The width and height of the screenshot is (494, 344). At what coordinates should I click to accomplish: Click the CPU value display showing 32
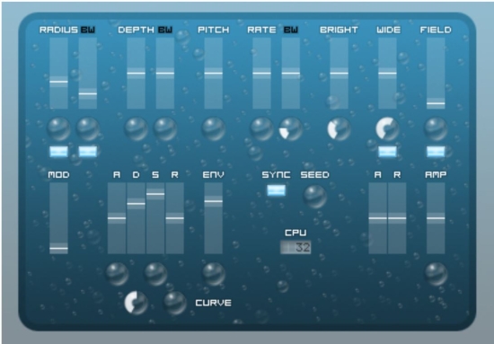click(296, 247)
